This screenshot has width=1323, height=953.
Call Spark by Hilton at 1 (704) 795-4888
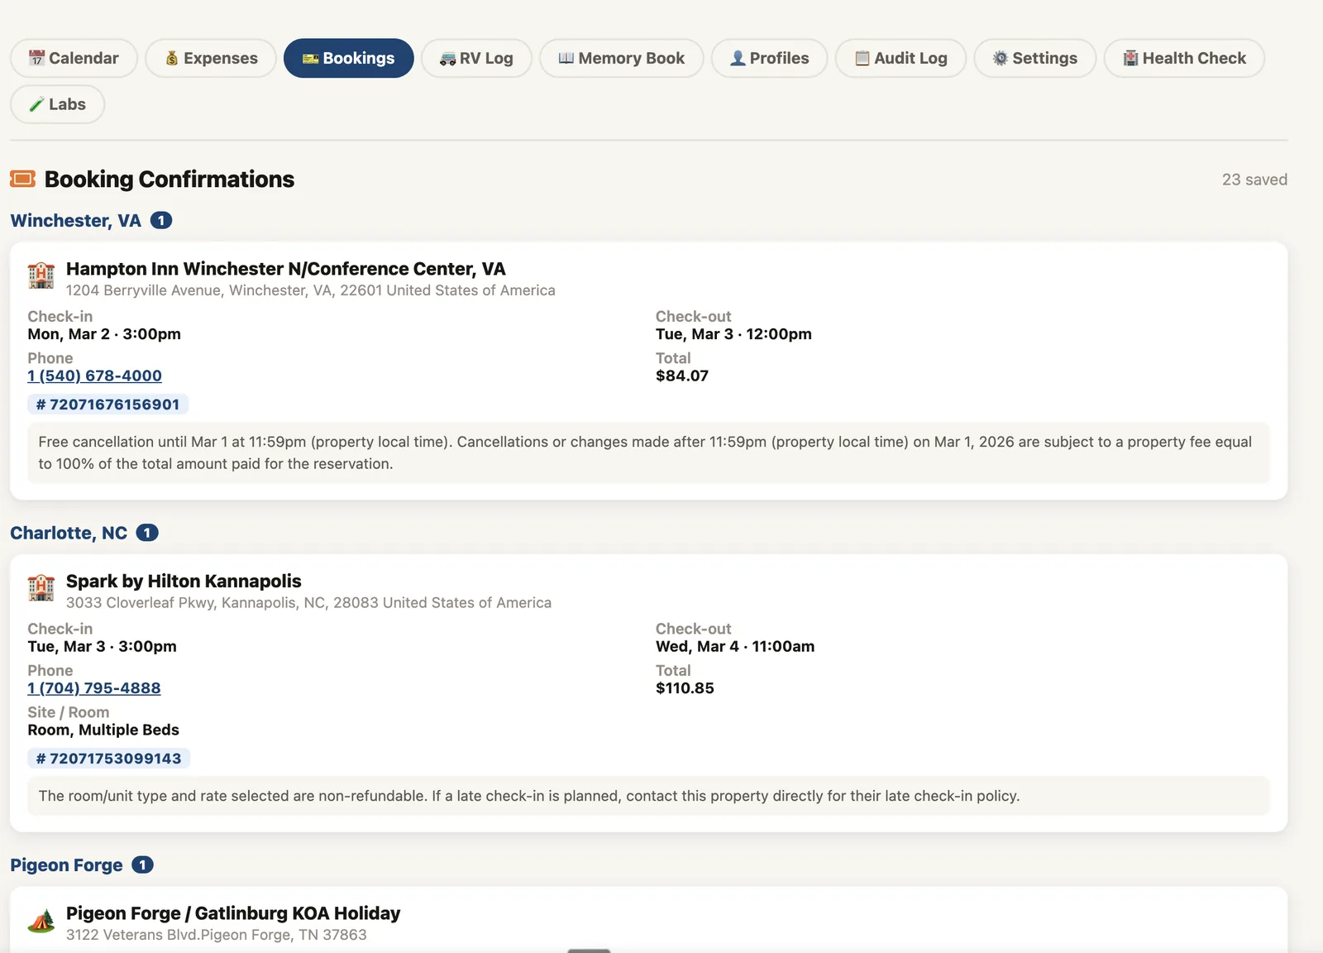click(x=94, y=688)
